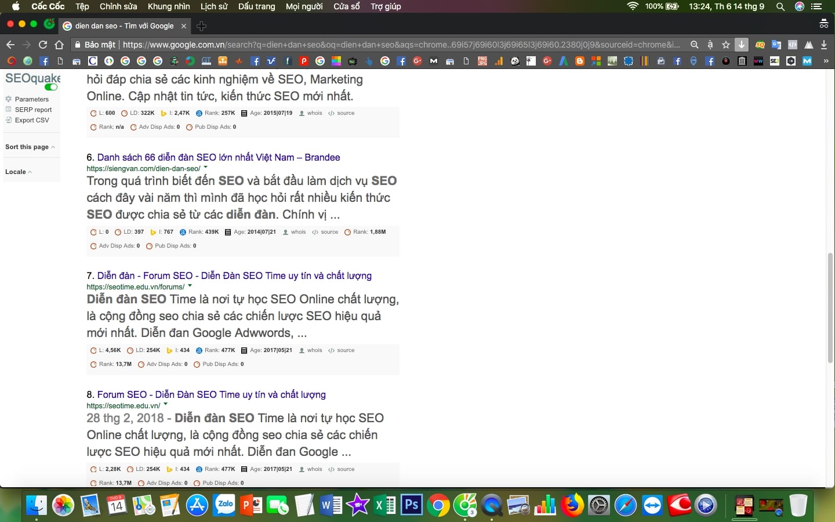
Task: Launch Photoshop from the Dock
Action: point(411,505)
